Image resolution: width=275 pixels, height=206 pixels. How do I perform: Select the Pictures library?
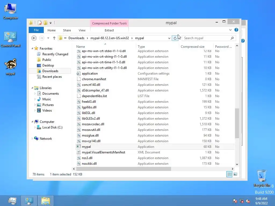pos(48,105)
